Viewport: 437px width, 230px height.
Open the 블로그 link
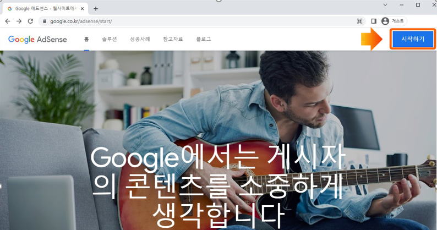[x=204, y=39]
